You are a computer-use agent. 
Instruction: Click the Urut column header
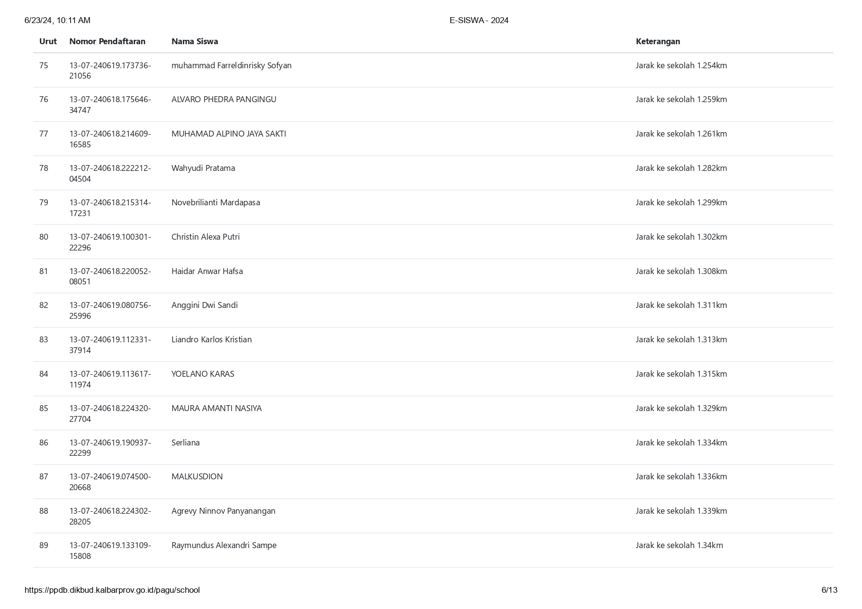pos(48,41)
